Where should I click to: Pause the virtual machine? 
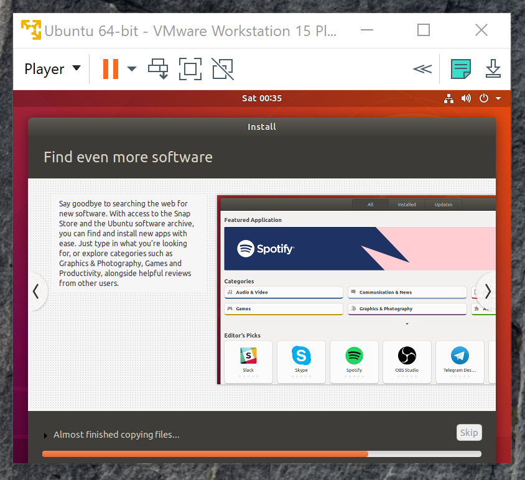click(x=111, y=69)
